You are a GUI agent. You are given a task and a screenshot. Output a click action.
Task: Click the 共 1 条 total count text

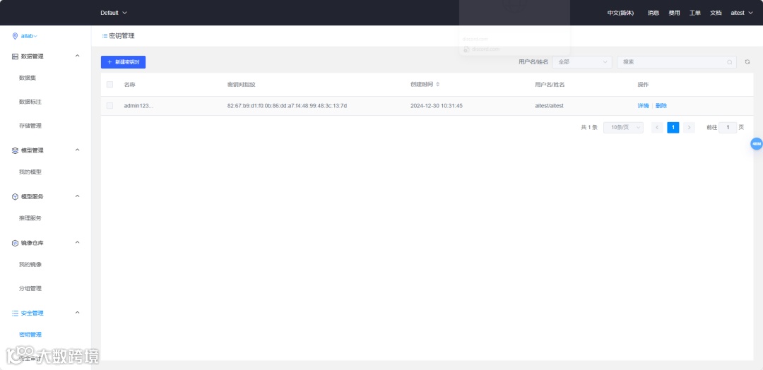point(589,128)
